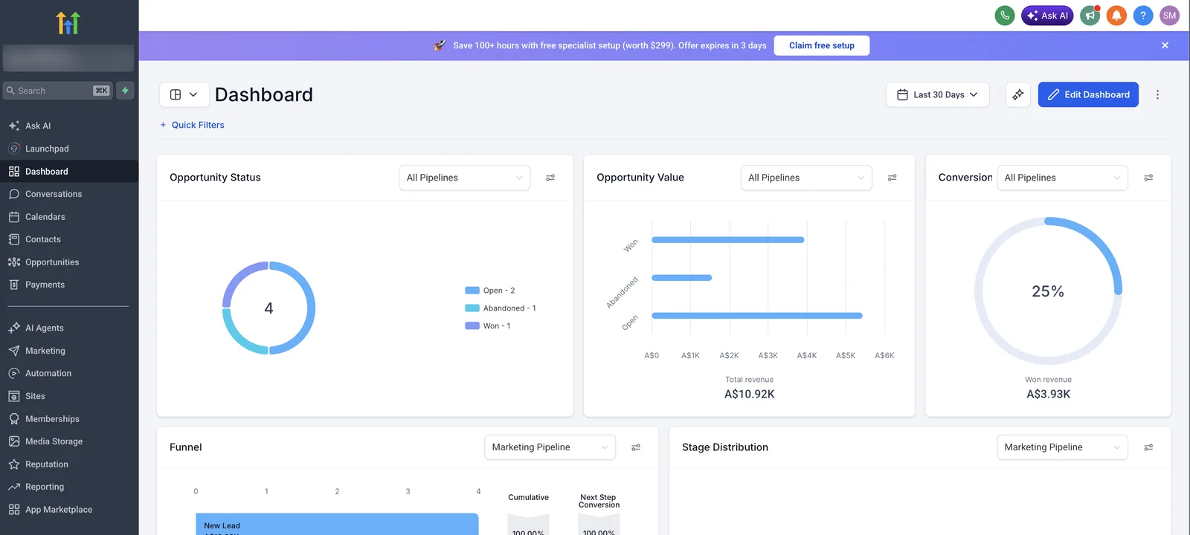Click the green lightning quick actions icon

[125, 91]
